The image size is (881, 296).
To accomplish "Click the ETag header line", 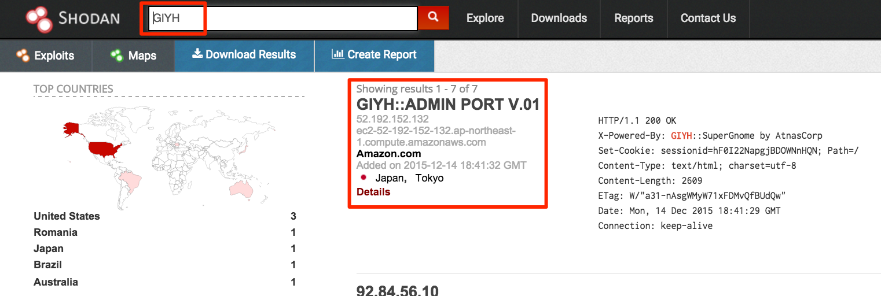I will click(x=692, y=196).
